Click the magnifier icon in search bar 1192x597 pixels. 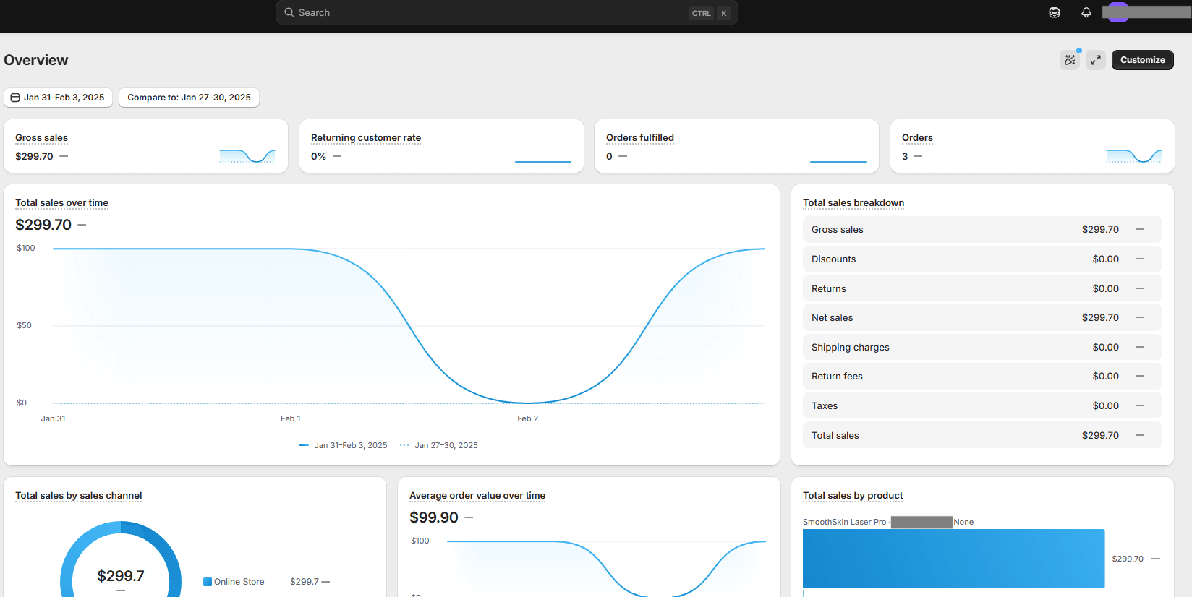coord(289,13)
